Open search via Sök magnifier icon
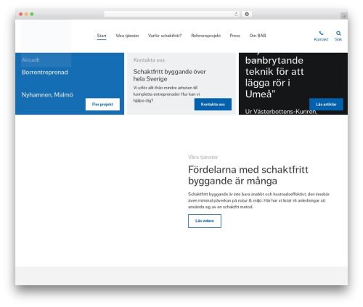 pyautogui.click(x=338, y=33)
